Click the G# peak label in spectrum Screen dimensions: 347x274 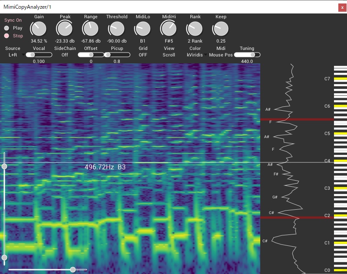275,197
